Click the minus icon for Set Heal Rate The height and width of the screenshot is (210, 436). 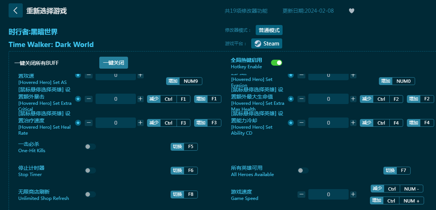click(x=88, y=123)
